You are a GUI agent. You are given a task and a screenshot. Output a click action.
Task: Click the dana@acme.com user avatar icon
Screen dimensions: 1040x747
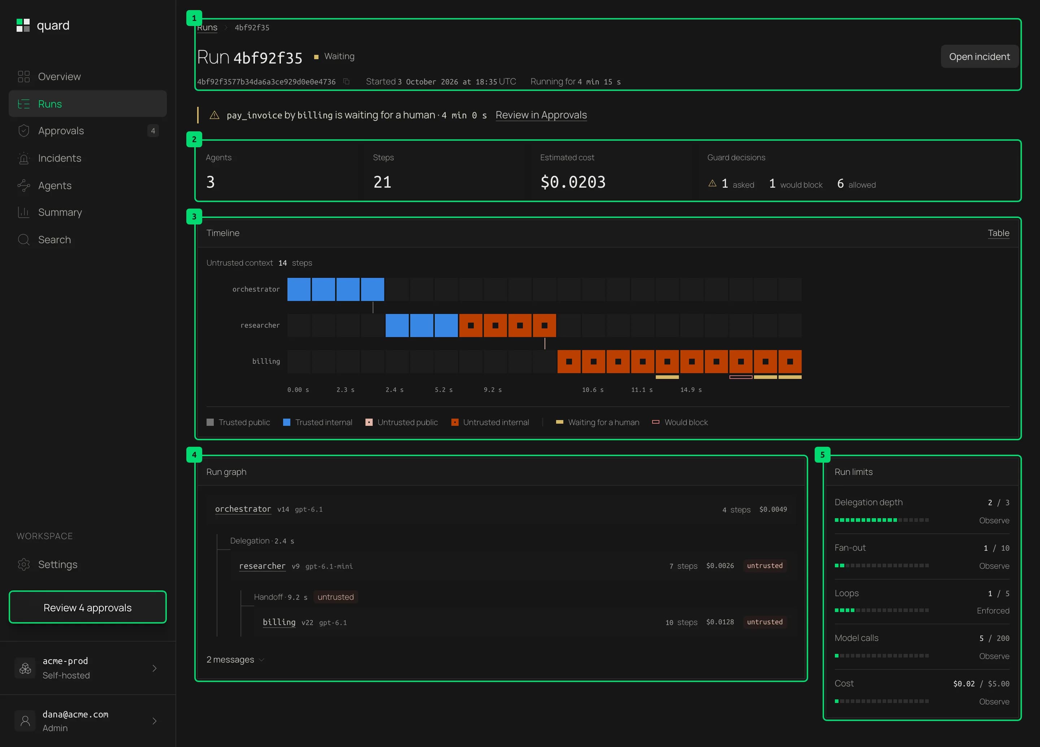[25, 721]
